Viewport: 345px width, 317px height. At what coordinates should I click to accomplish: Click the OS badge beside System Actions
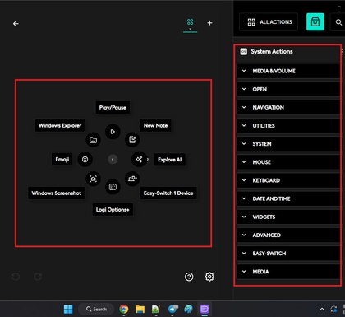(x=243, y=52)
